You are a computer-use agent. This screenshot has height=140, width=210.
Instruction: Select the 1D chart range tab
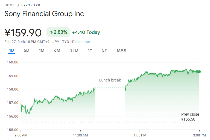[x=11, y=50]
